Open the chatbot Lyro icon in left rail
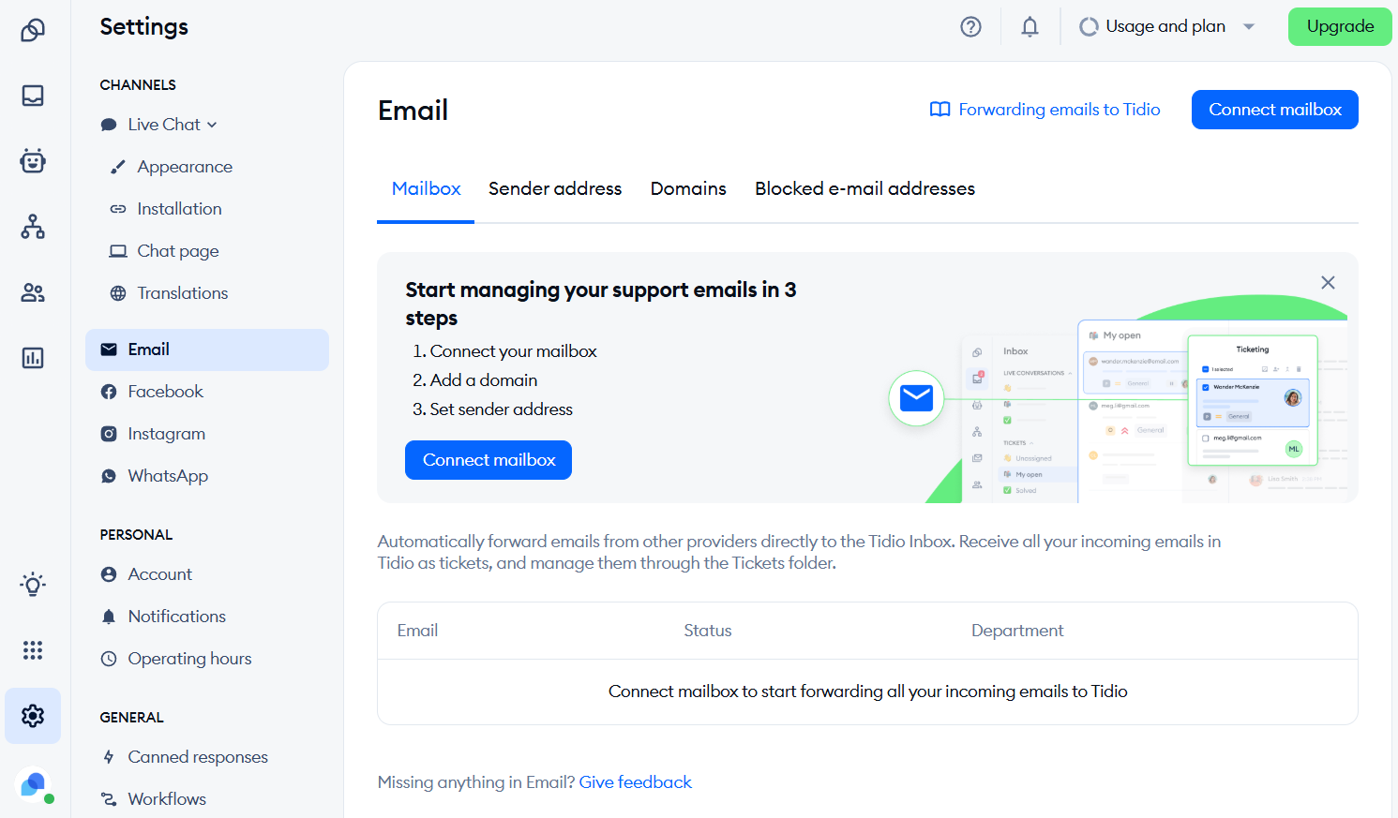This screenshot has height=818, width=1398. [x=33, y=161]
